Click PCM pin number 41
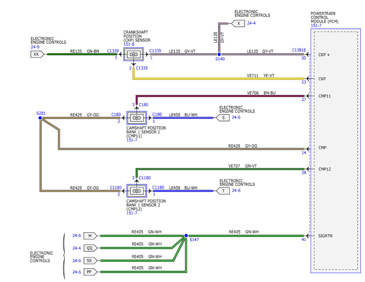Viewport: 365px width, 282px height. coord(304,240)
